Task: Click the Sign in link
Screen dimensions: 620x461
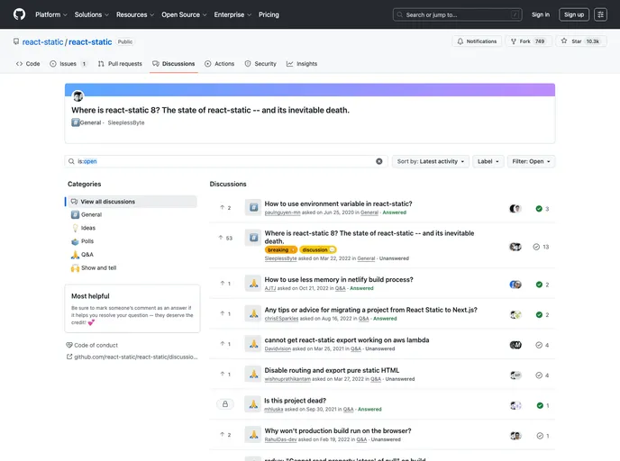Action: tap(541, 14)
